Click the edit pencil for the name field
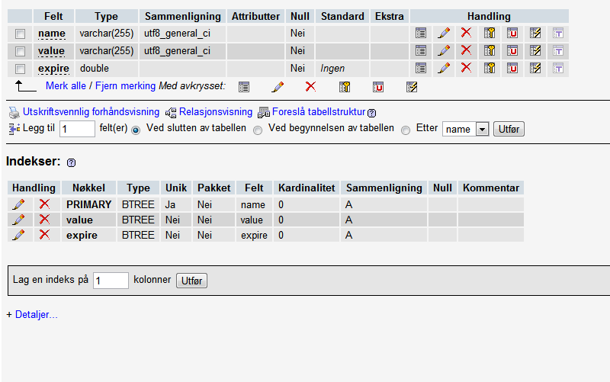The height and width of the screenshot is (382, 610). click(444, 33)
